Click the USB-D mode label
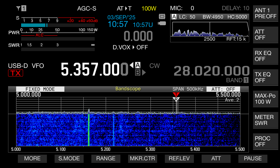Screen dimensions: 280x168 pyautogui.click(x=18, y=66)
